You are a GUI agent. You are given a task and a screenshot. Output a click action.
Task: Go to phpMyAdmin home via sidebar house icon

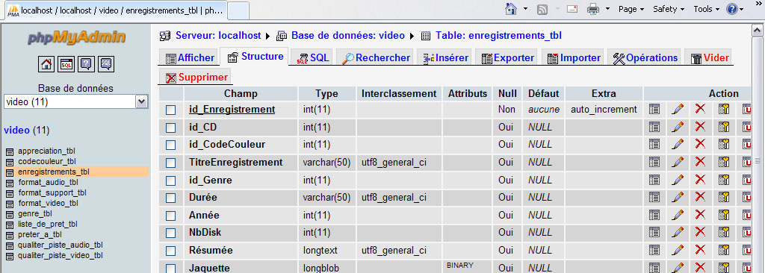coord(46,64)
